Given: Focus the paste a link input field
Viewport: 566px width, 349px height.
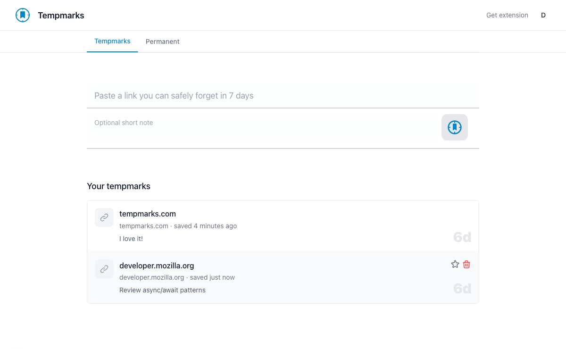Looking at the screenshot, I should (283, 96).
